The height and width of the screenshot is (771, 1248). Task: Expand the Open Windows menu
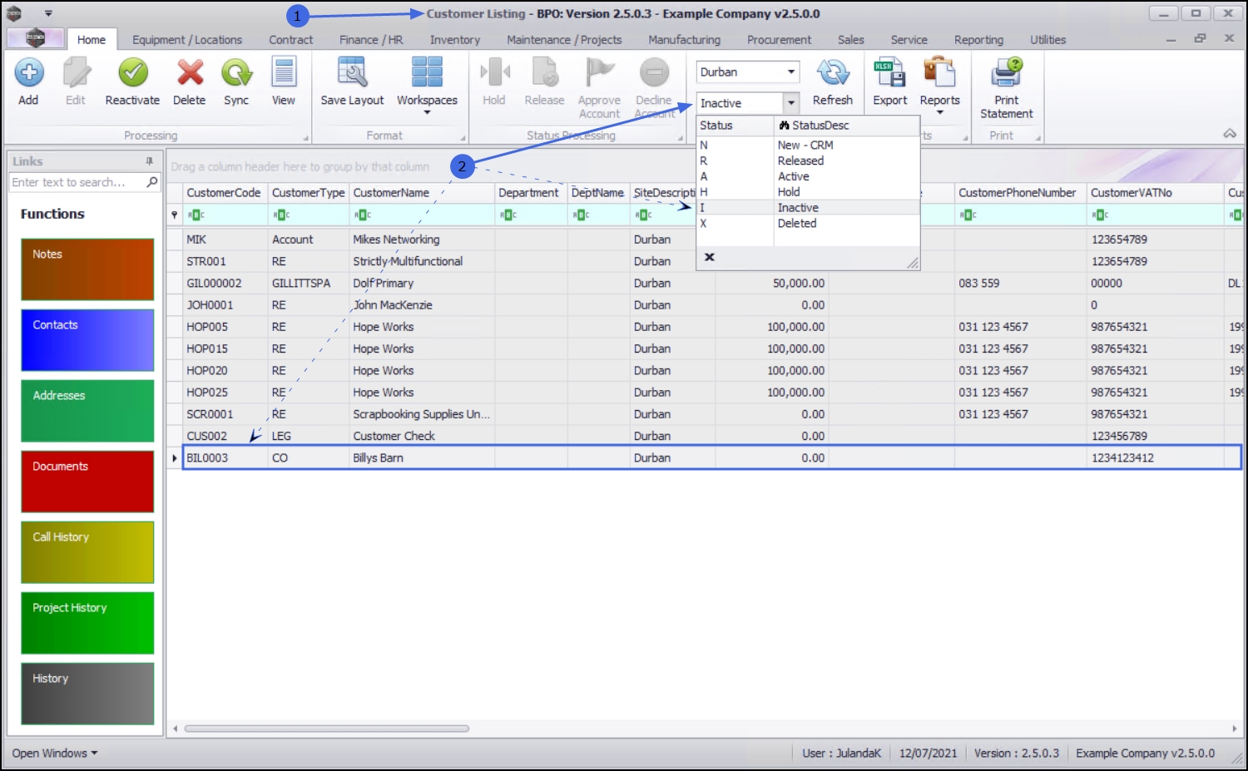54,754
